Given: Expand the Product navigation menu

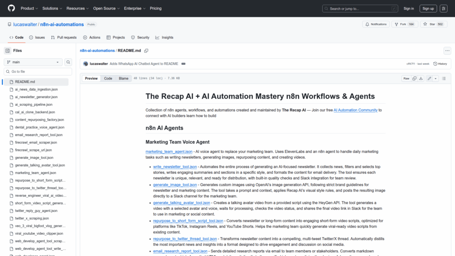Looking at the screenshot, I should tap(29, 8).
